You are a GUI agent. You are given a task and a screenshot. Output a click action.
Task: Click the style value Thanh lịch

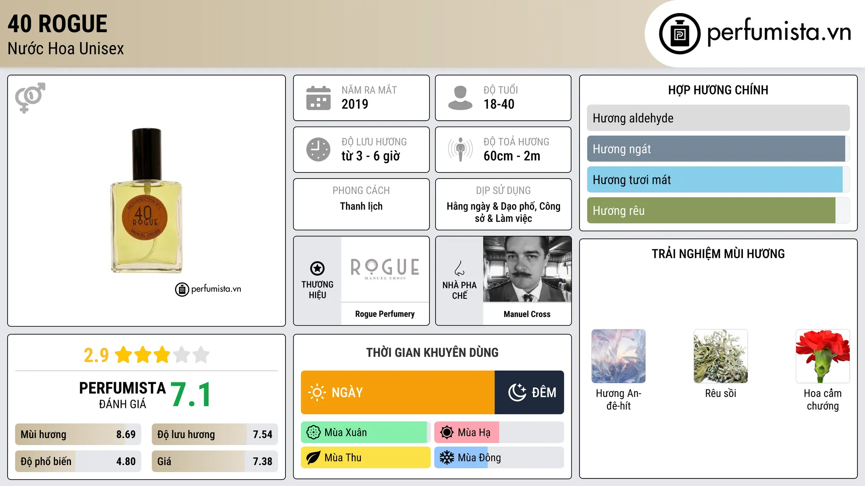[361, 206]
